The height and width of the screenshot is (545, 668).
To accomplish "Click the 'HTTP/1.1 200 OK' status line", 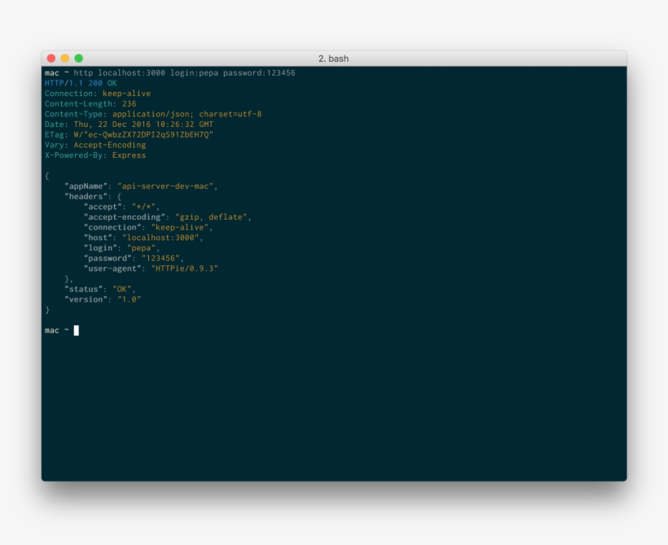I will [x=81, y=83].
